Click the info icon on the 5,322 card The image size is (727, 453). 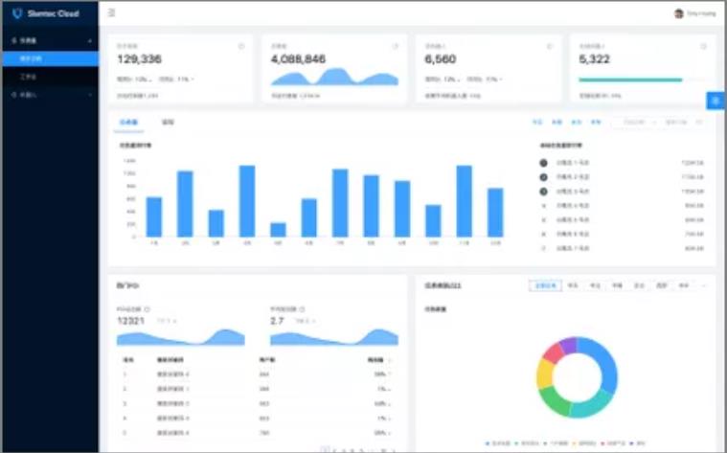pos(703,46)
